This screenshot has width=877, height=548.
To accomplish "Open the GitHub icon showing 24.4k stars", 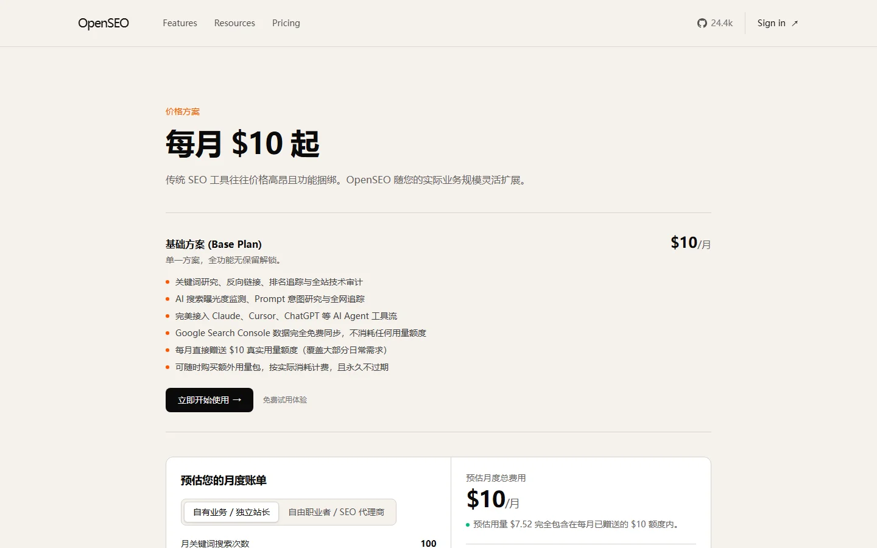I will (715, 23).
